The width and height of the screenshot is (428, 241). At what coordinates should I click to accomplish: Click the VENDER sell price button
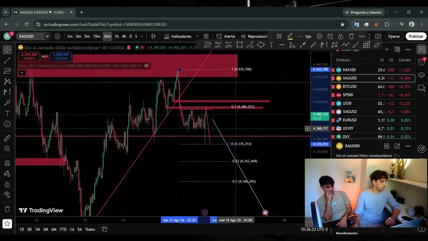(x=29, y=56)
